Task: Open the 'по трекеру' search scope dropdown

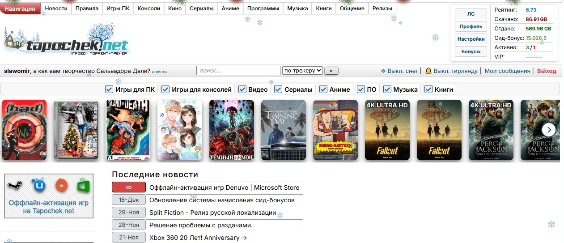Action: coord(302,70)
